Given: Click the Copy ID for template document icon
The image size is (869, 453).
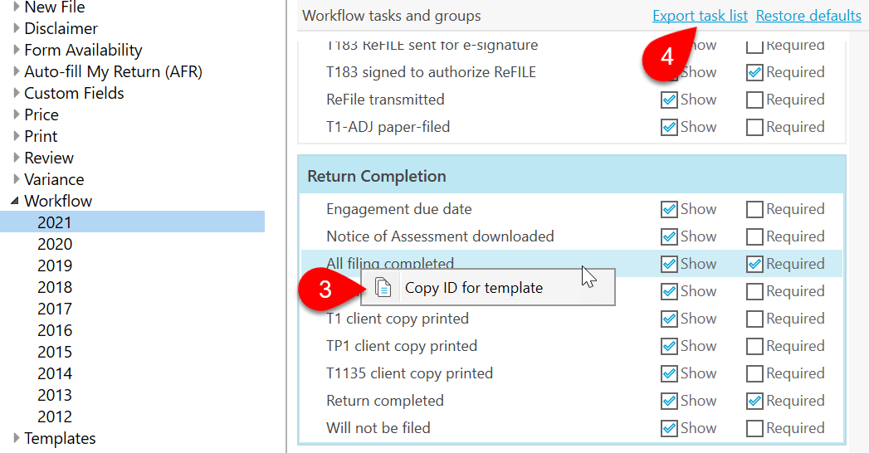Looking at the screenshot, I should coord(383,287).
